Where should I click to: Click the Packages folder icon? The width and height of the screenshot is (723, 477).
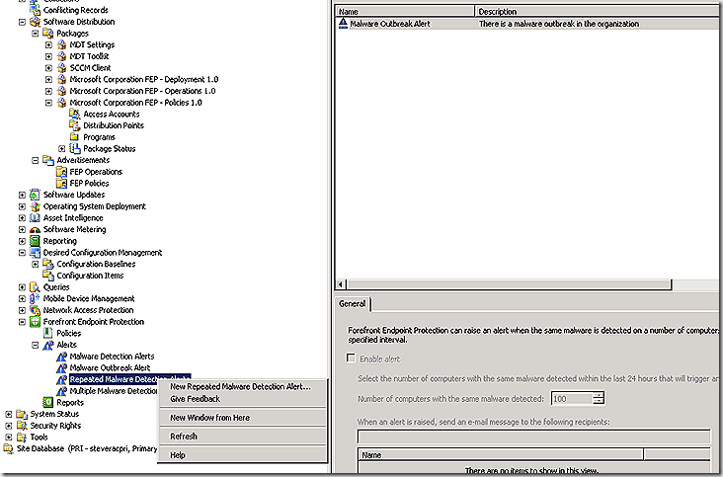[x=48, y=34]
